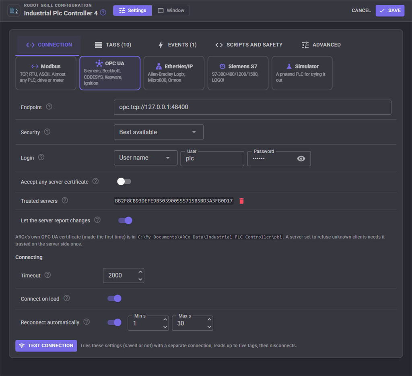Screen dimensions: 412x376
Task: Click the TEST CONNECTION button
Action: [46, 346]
